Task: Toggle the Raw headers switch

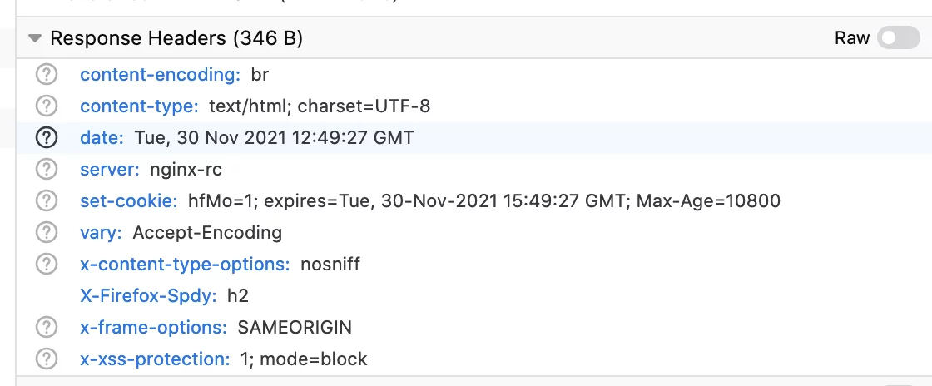Action: point(898,38)
